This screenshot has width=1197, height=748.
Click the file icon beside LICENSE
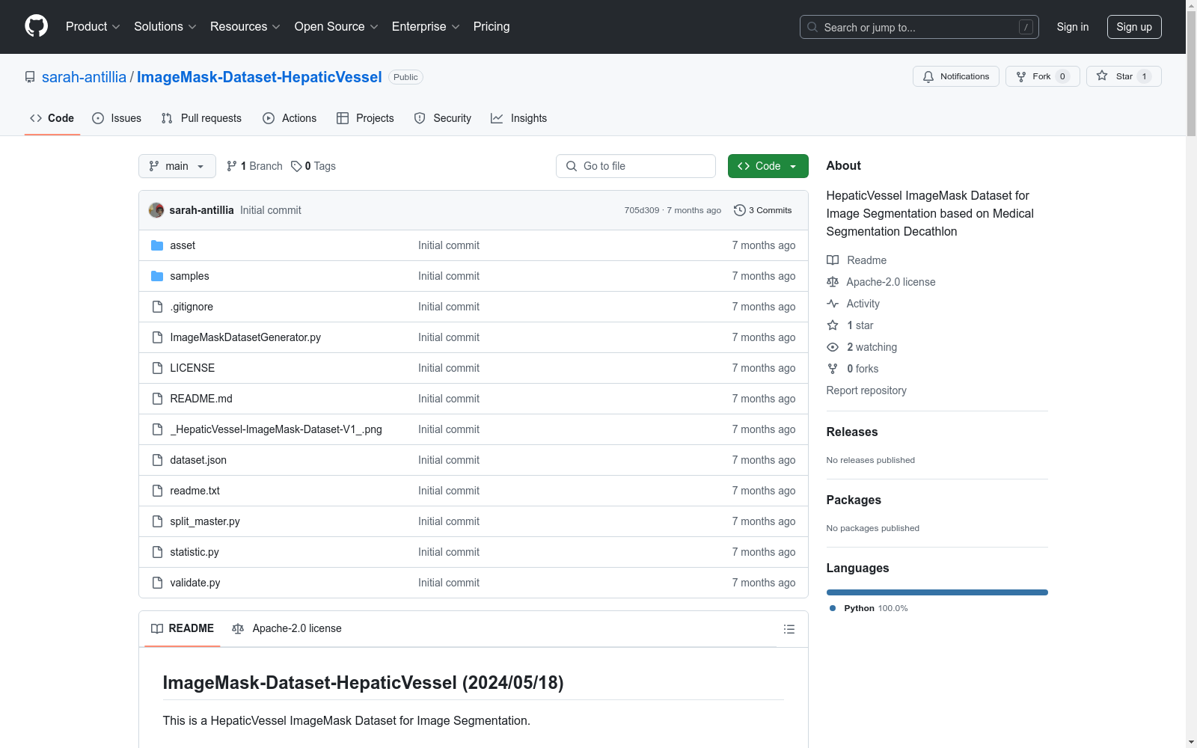pyautogui.click(x=157, y=368)
